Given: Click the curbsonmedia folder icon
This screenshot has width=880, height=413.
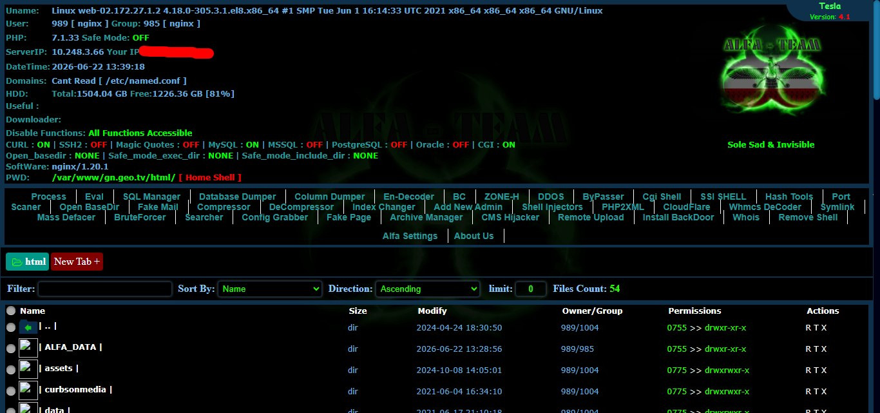Looking at the screenshot, I should coord(28,390).
